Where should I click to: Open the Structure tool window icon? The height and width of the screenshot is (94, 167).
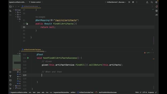10,11
